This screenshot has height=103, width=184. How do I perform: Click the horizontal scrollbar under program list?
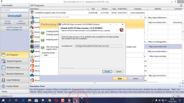click(95, 83)
